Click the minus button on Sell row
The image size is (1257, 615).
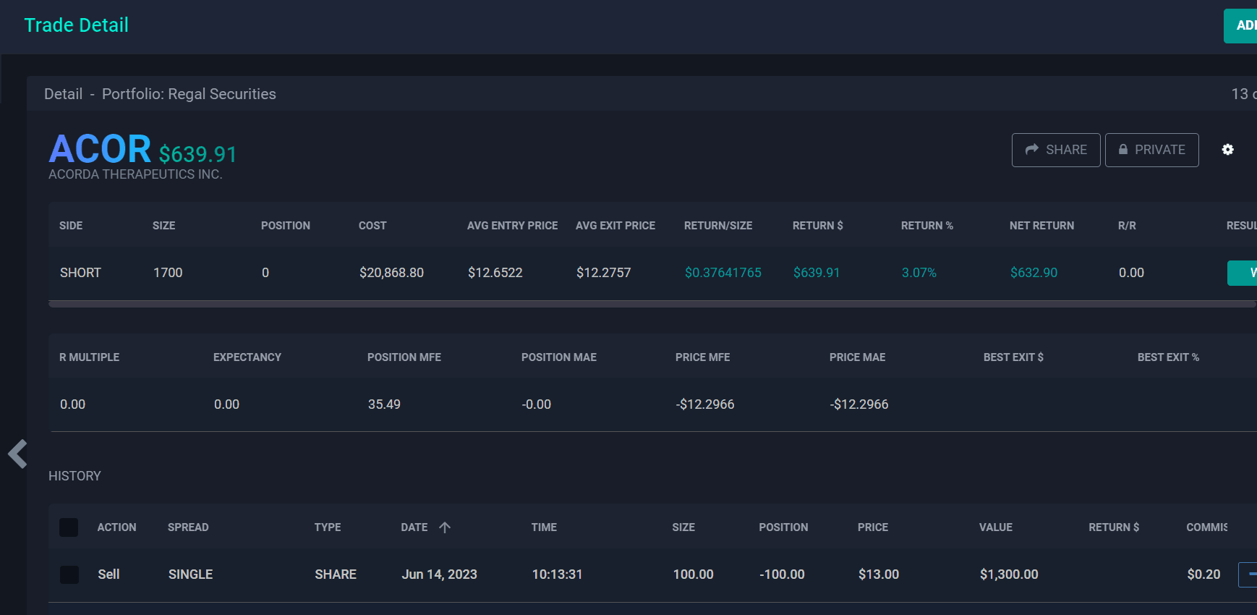[1249, 574]
